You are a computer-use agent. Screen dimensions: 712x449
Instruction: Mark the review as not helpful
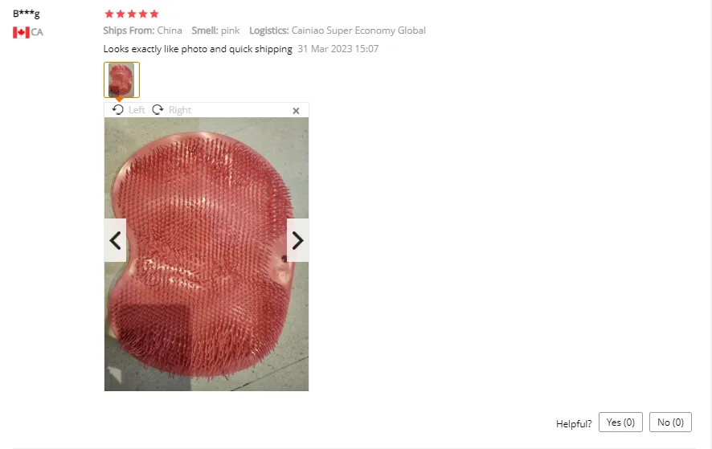670,422
